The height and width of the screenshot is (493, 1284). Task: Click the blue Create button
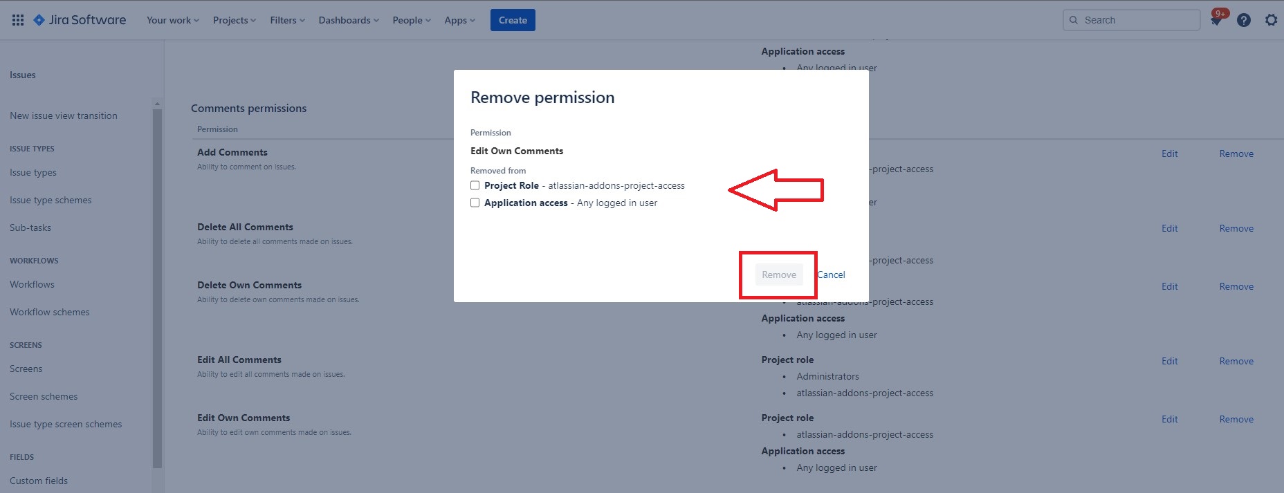(x=513, y=20)
